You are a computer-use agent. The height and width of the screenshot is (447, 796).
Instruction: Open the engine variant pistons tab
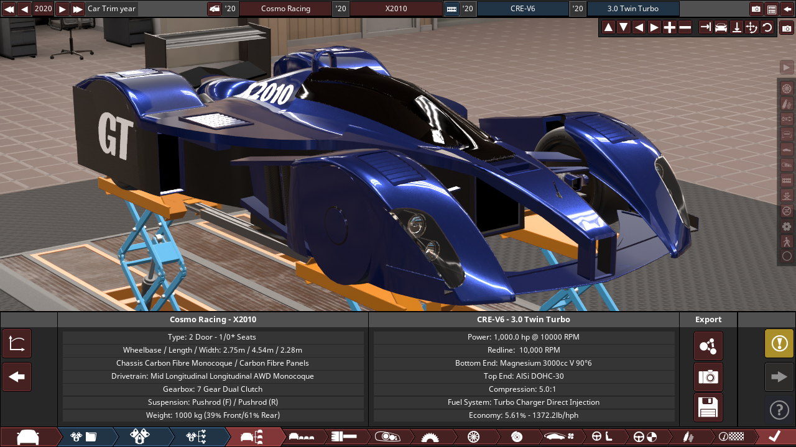pyautogui.click(x=140, y=437)
